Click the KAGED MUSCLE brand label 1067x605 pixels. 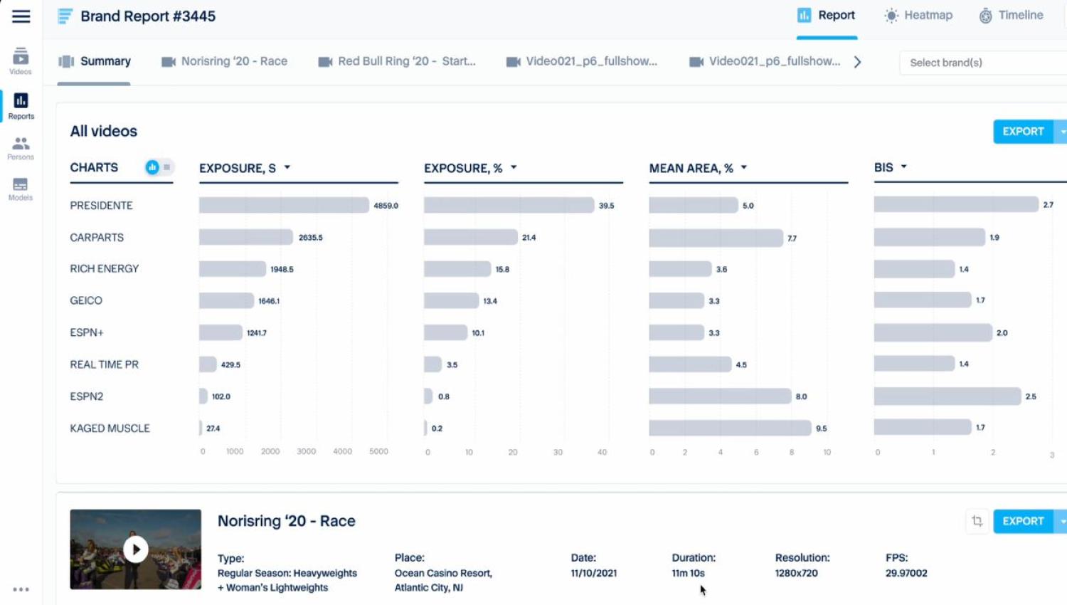pyautogui.click(x=110, y=428)
